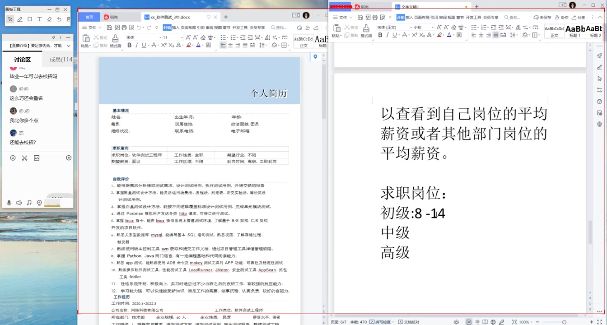
Task: Click 格式刷 format painter in right window
Action: click(366, 31)
